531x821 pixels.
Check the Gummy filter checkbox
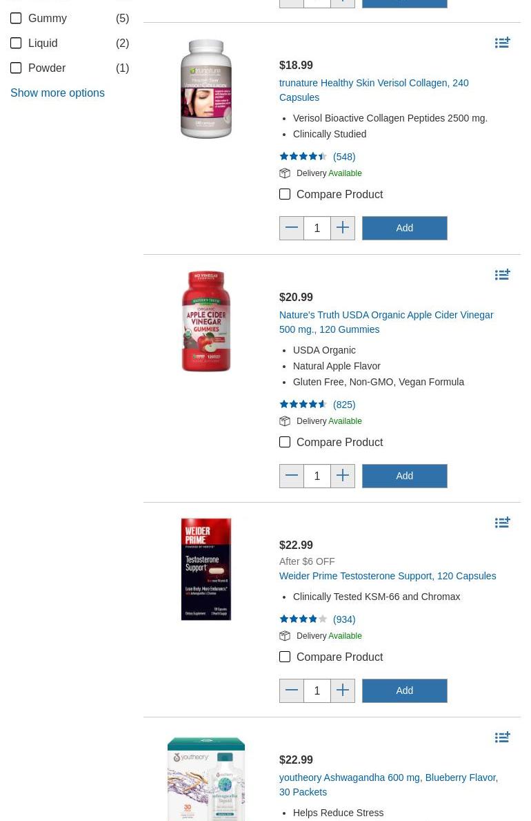click(x=16, y=18)
